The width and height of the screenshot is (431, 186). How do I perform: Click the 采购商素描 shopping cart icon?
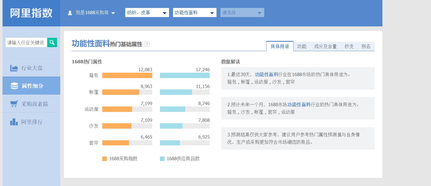[x=14, y=104]
